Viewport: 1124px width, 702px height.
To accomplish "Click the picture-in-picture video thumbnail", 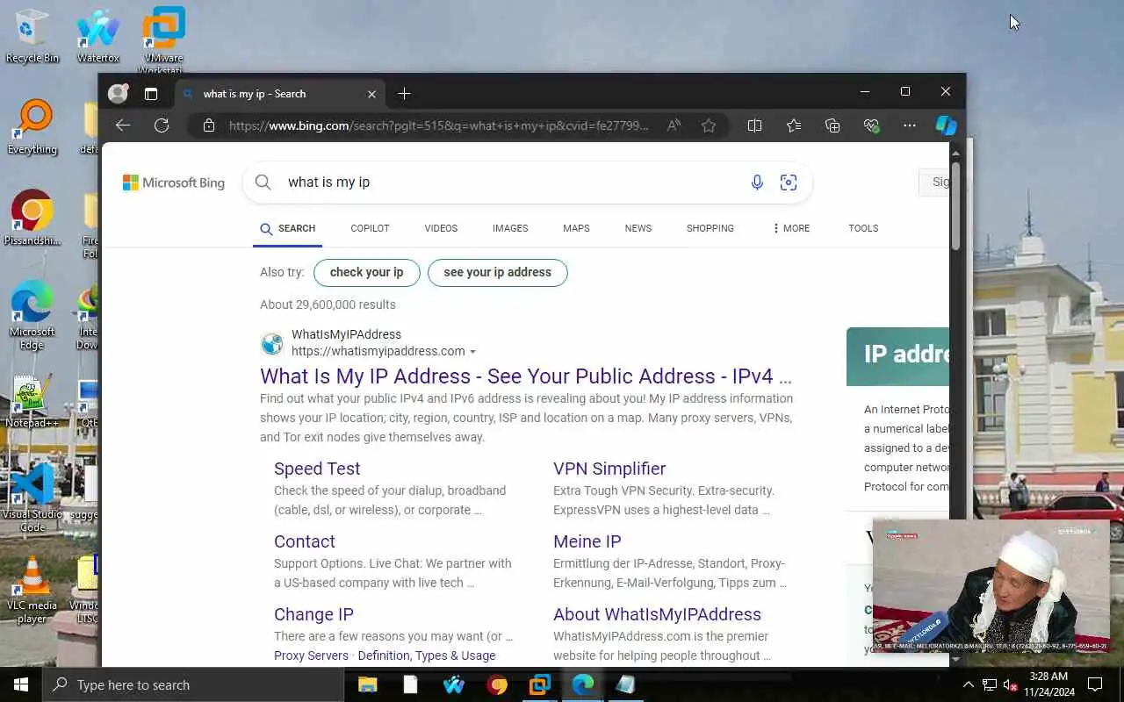I will click(991, 586).
